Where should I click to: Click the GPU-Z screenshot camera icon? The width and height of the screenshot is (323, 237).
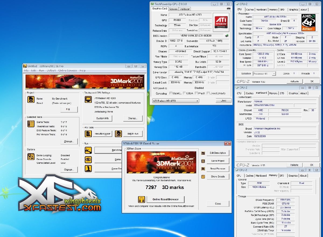229,9
